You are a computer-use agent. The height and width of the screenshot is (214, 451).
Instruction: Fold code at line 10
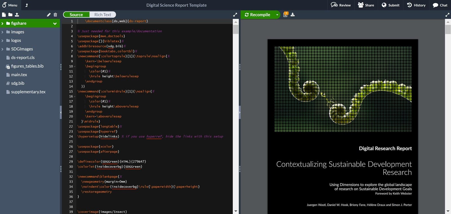pos(75,66)
